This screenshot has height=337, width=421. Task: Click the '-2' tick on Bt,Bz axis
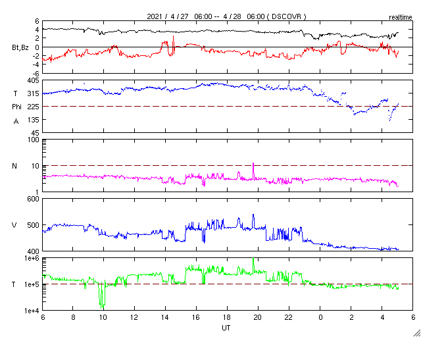coord(36,56)
